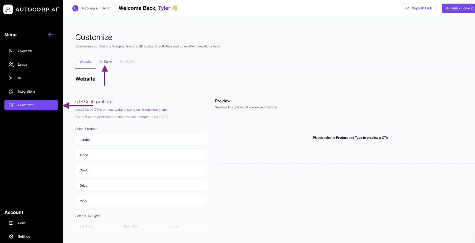
Task: Select the Lender product option
Action: [x=141, y=140]
